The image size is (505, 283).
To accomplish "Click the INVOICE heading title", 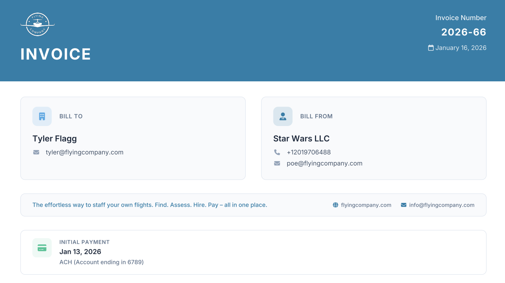I will [x=56, y=54].
